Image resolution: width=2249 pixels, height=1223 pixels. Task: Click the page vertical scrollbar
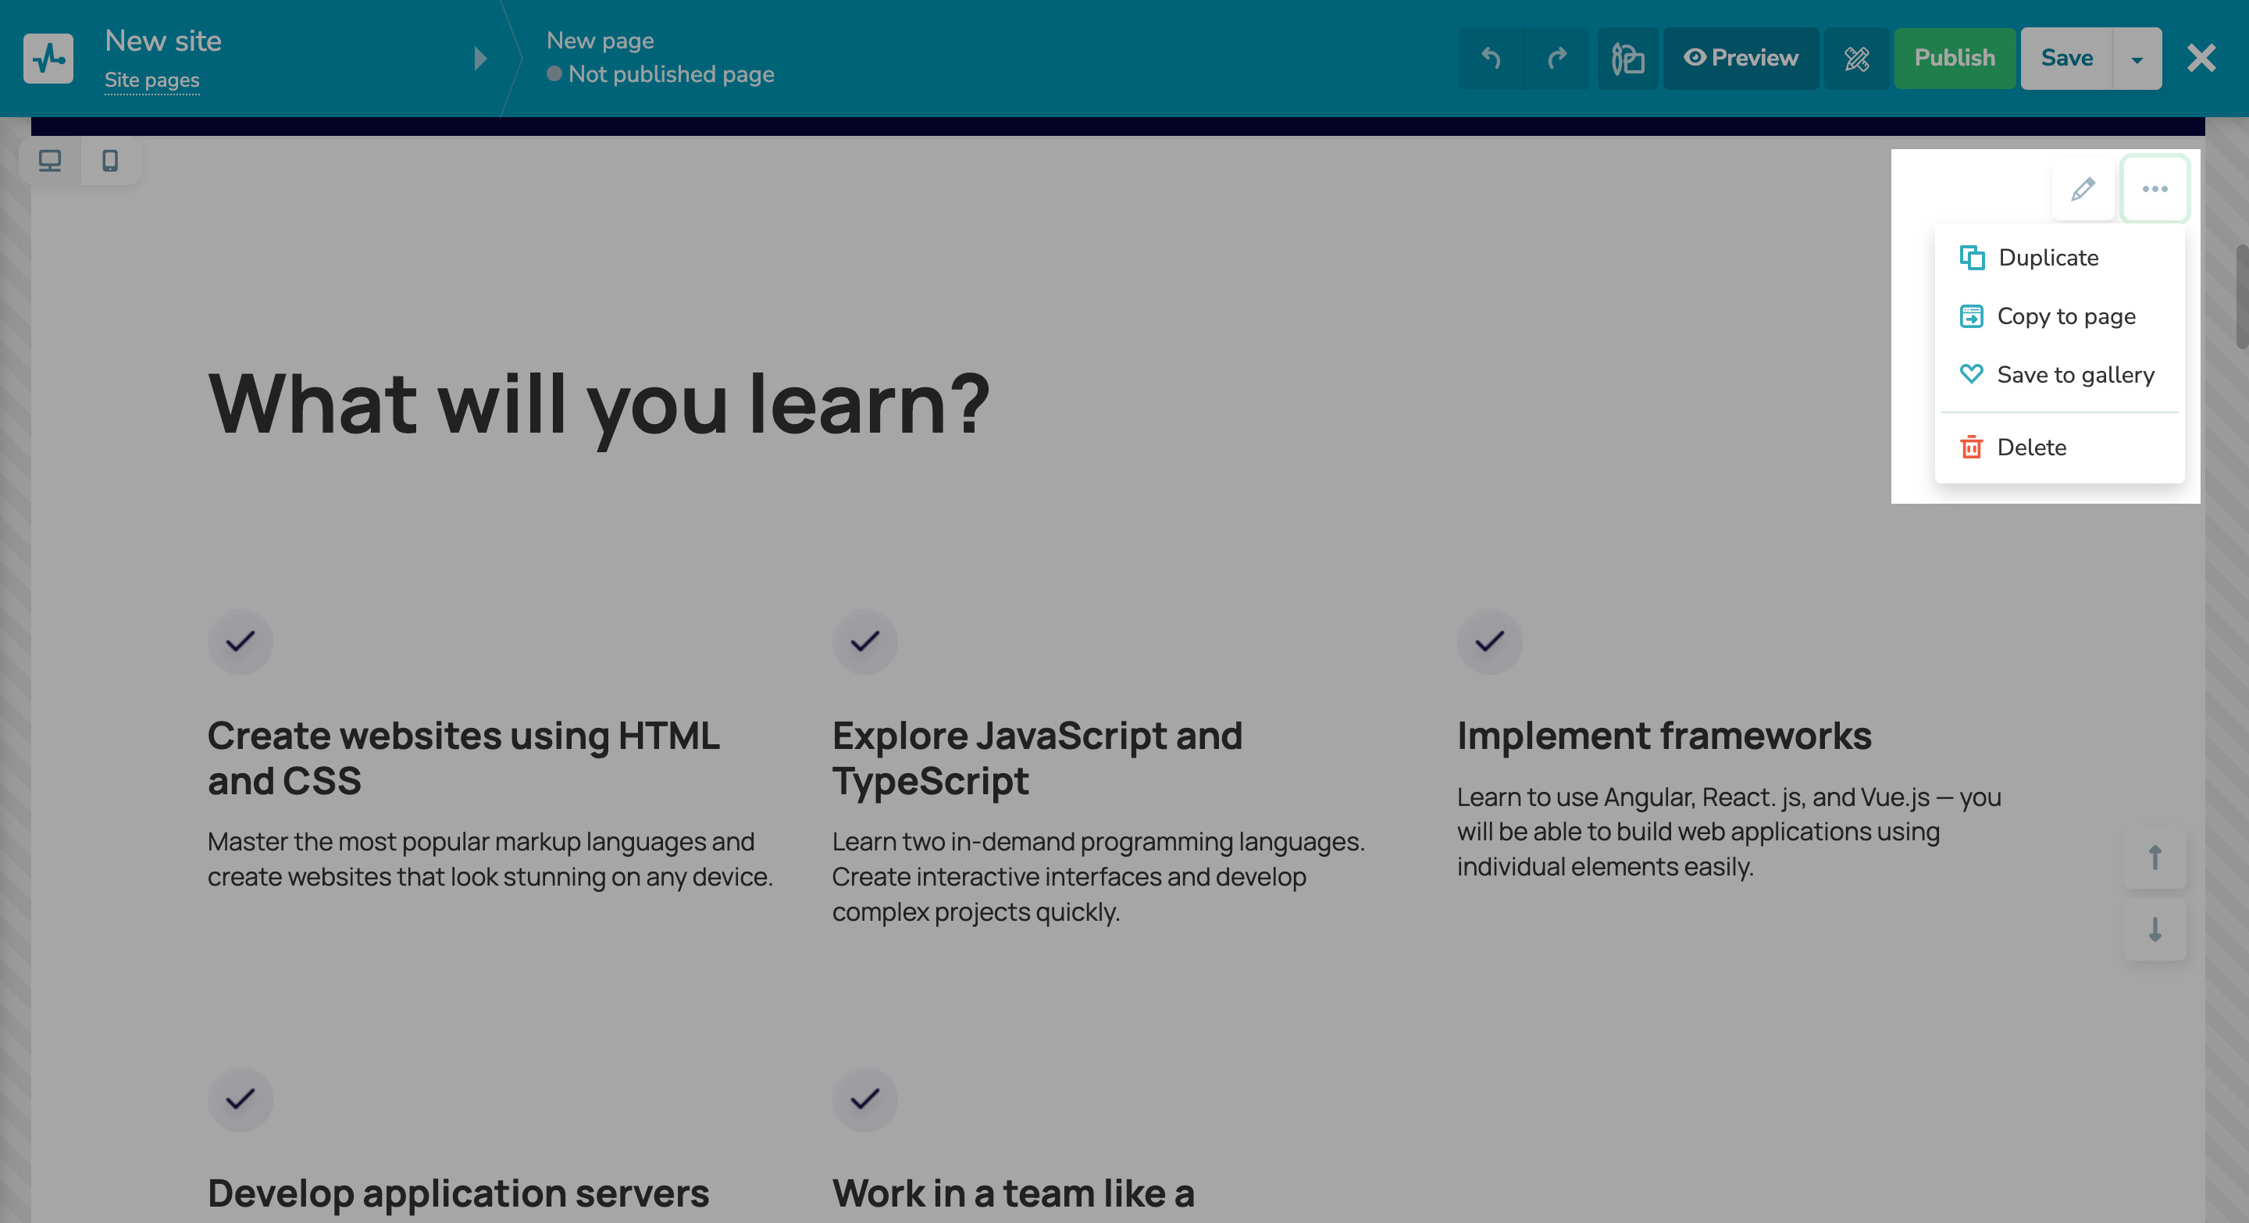2240,297
